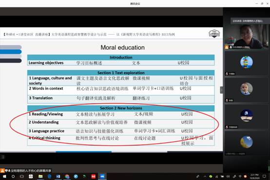The height and width of the screenshot is (180, 270).
Task: Select the speaker's webcam video thumbnail
Action: [x=247, y=37]
